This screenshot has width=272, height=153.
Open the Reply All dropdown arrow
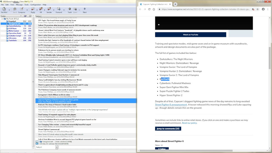point(44,10)
